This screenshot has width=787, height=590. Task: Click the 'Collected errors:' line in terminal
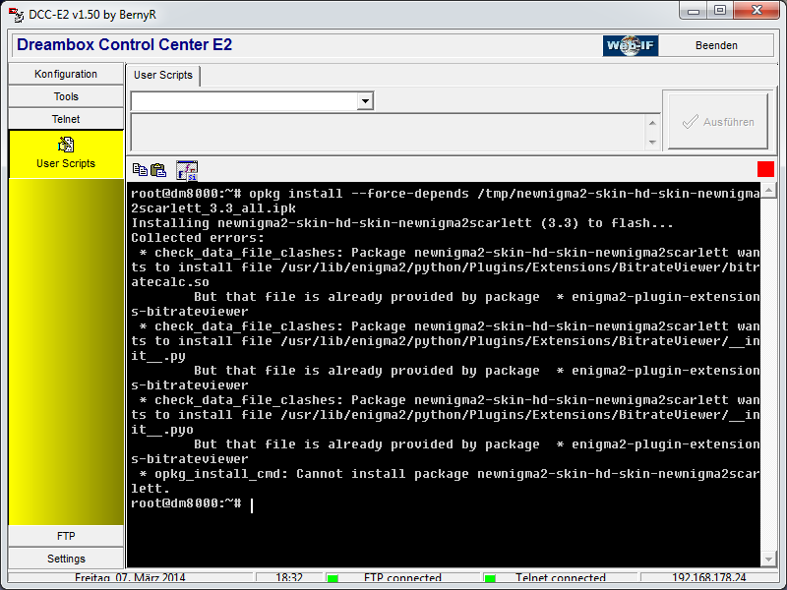[x=198, y=238]
